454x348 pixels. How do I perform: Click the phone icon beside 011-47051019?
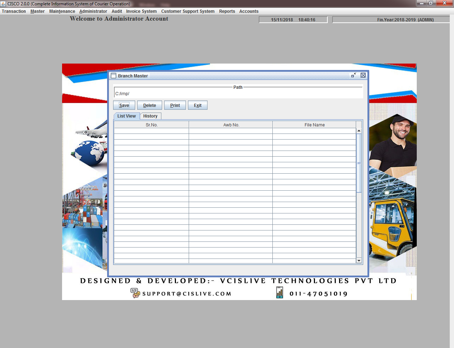pos(279,293)
